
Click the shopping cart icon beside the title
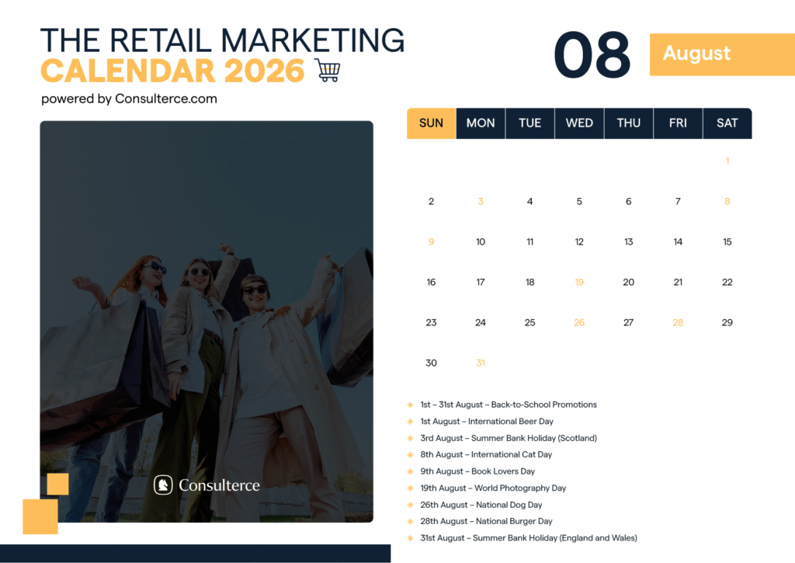click(x=328, y=70)
